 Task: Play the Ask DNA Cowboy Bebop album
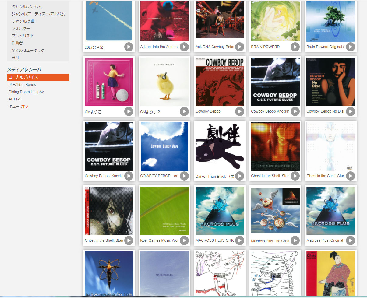click(x=240, y=47)
